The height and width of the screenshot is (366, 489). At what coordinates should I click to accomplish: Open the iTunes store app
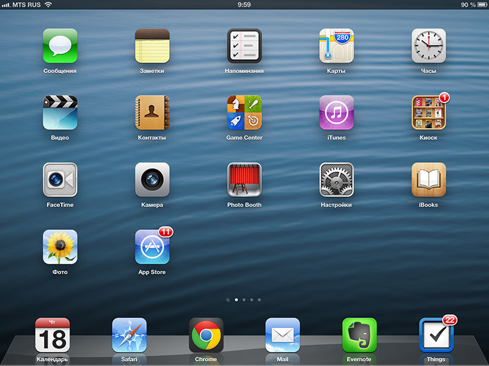coord(336,113)
